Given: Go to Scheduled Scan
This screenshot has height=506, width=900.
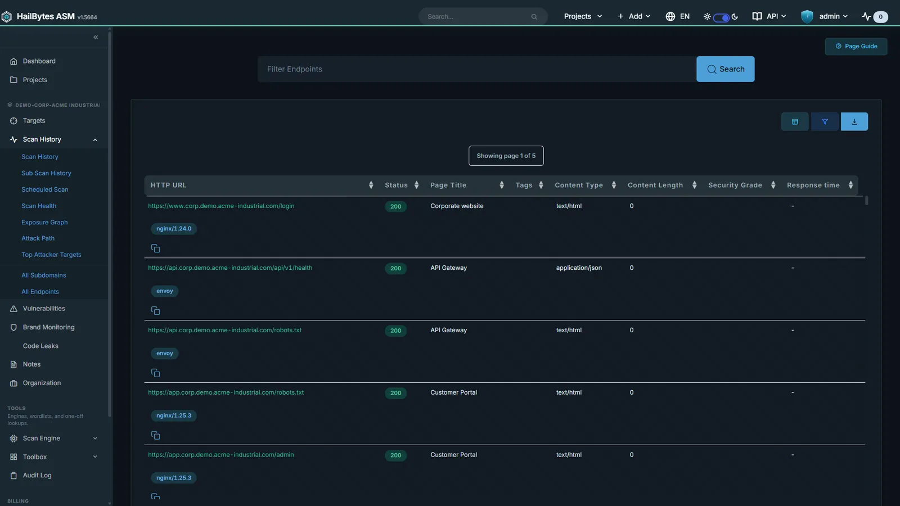Looking at the screenshot, I should pos(45,189).
